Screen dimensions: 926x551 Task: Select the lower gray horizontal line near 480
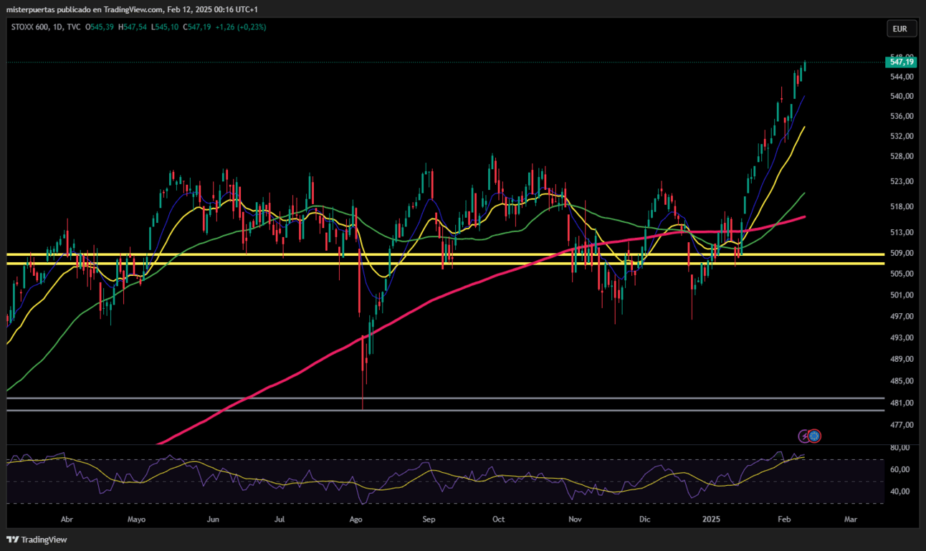coord(445,411)
